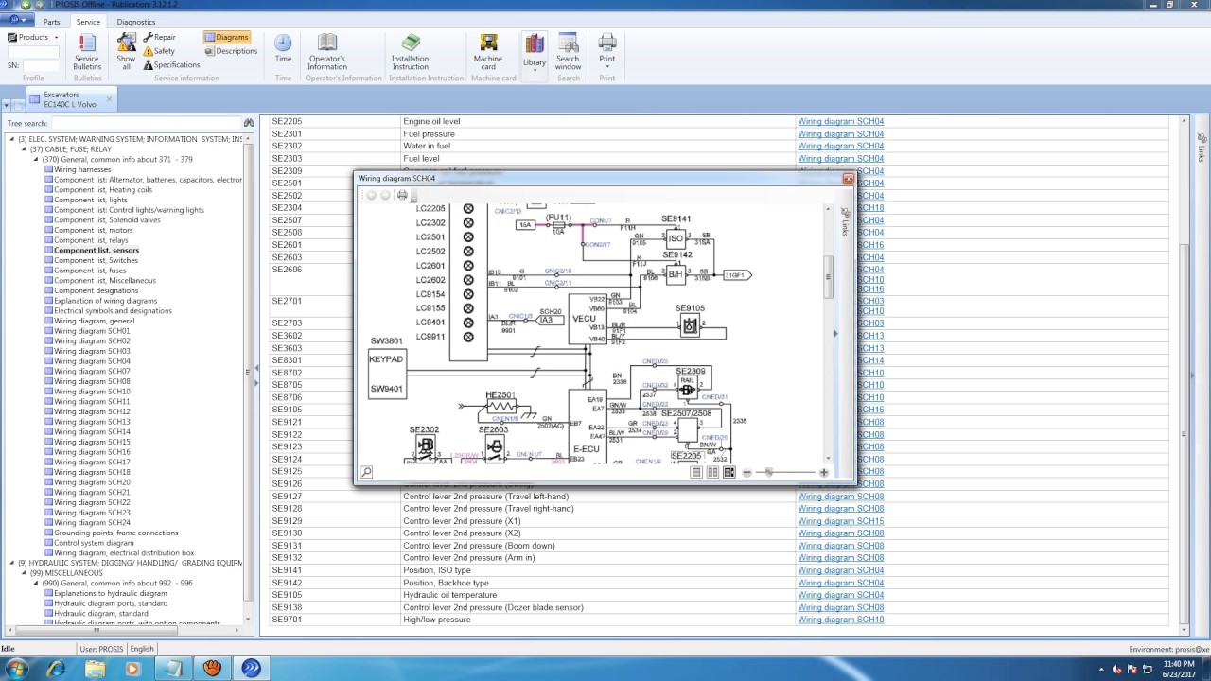Open Operator's Information book icon
Image resolution: width=1211 pixels, height=681 pixels.
327,52
